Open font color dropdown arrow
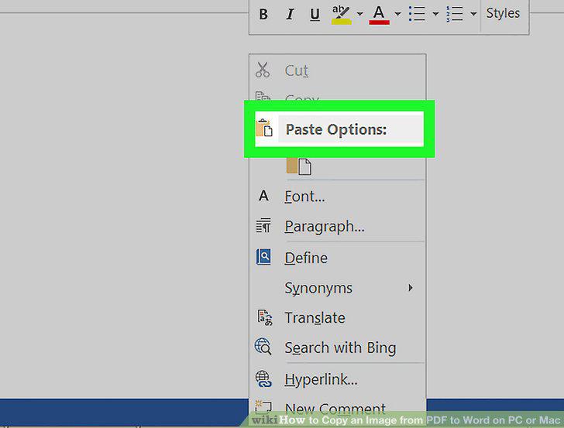 [397, 14]
